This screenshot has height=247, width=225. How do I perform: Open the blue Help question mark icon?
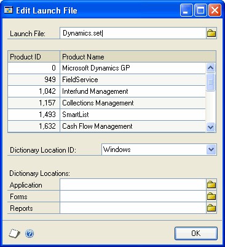click(x=30, y=234)
